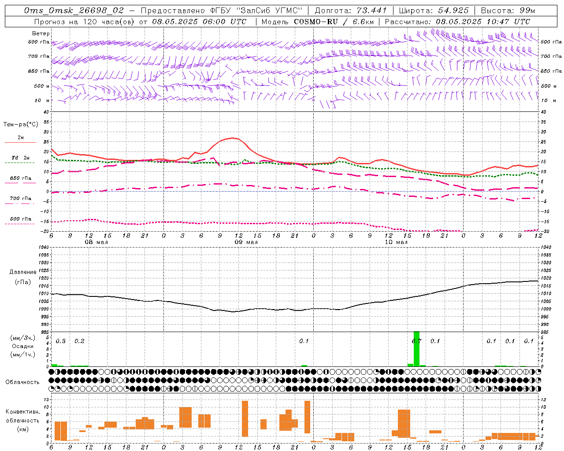
Task: Click the pink legend line under '500 гПа' in temperature legend
Action: (19, 224)
